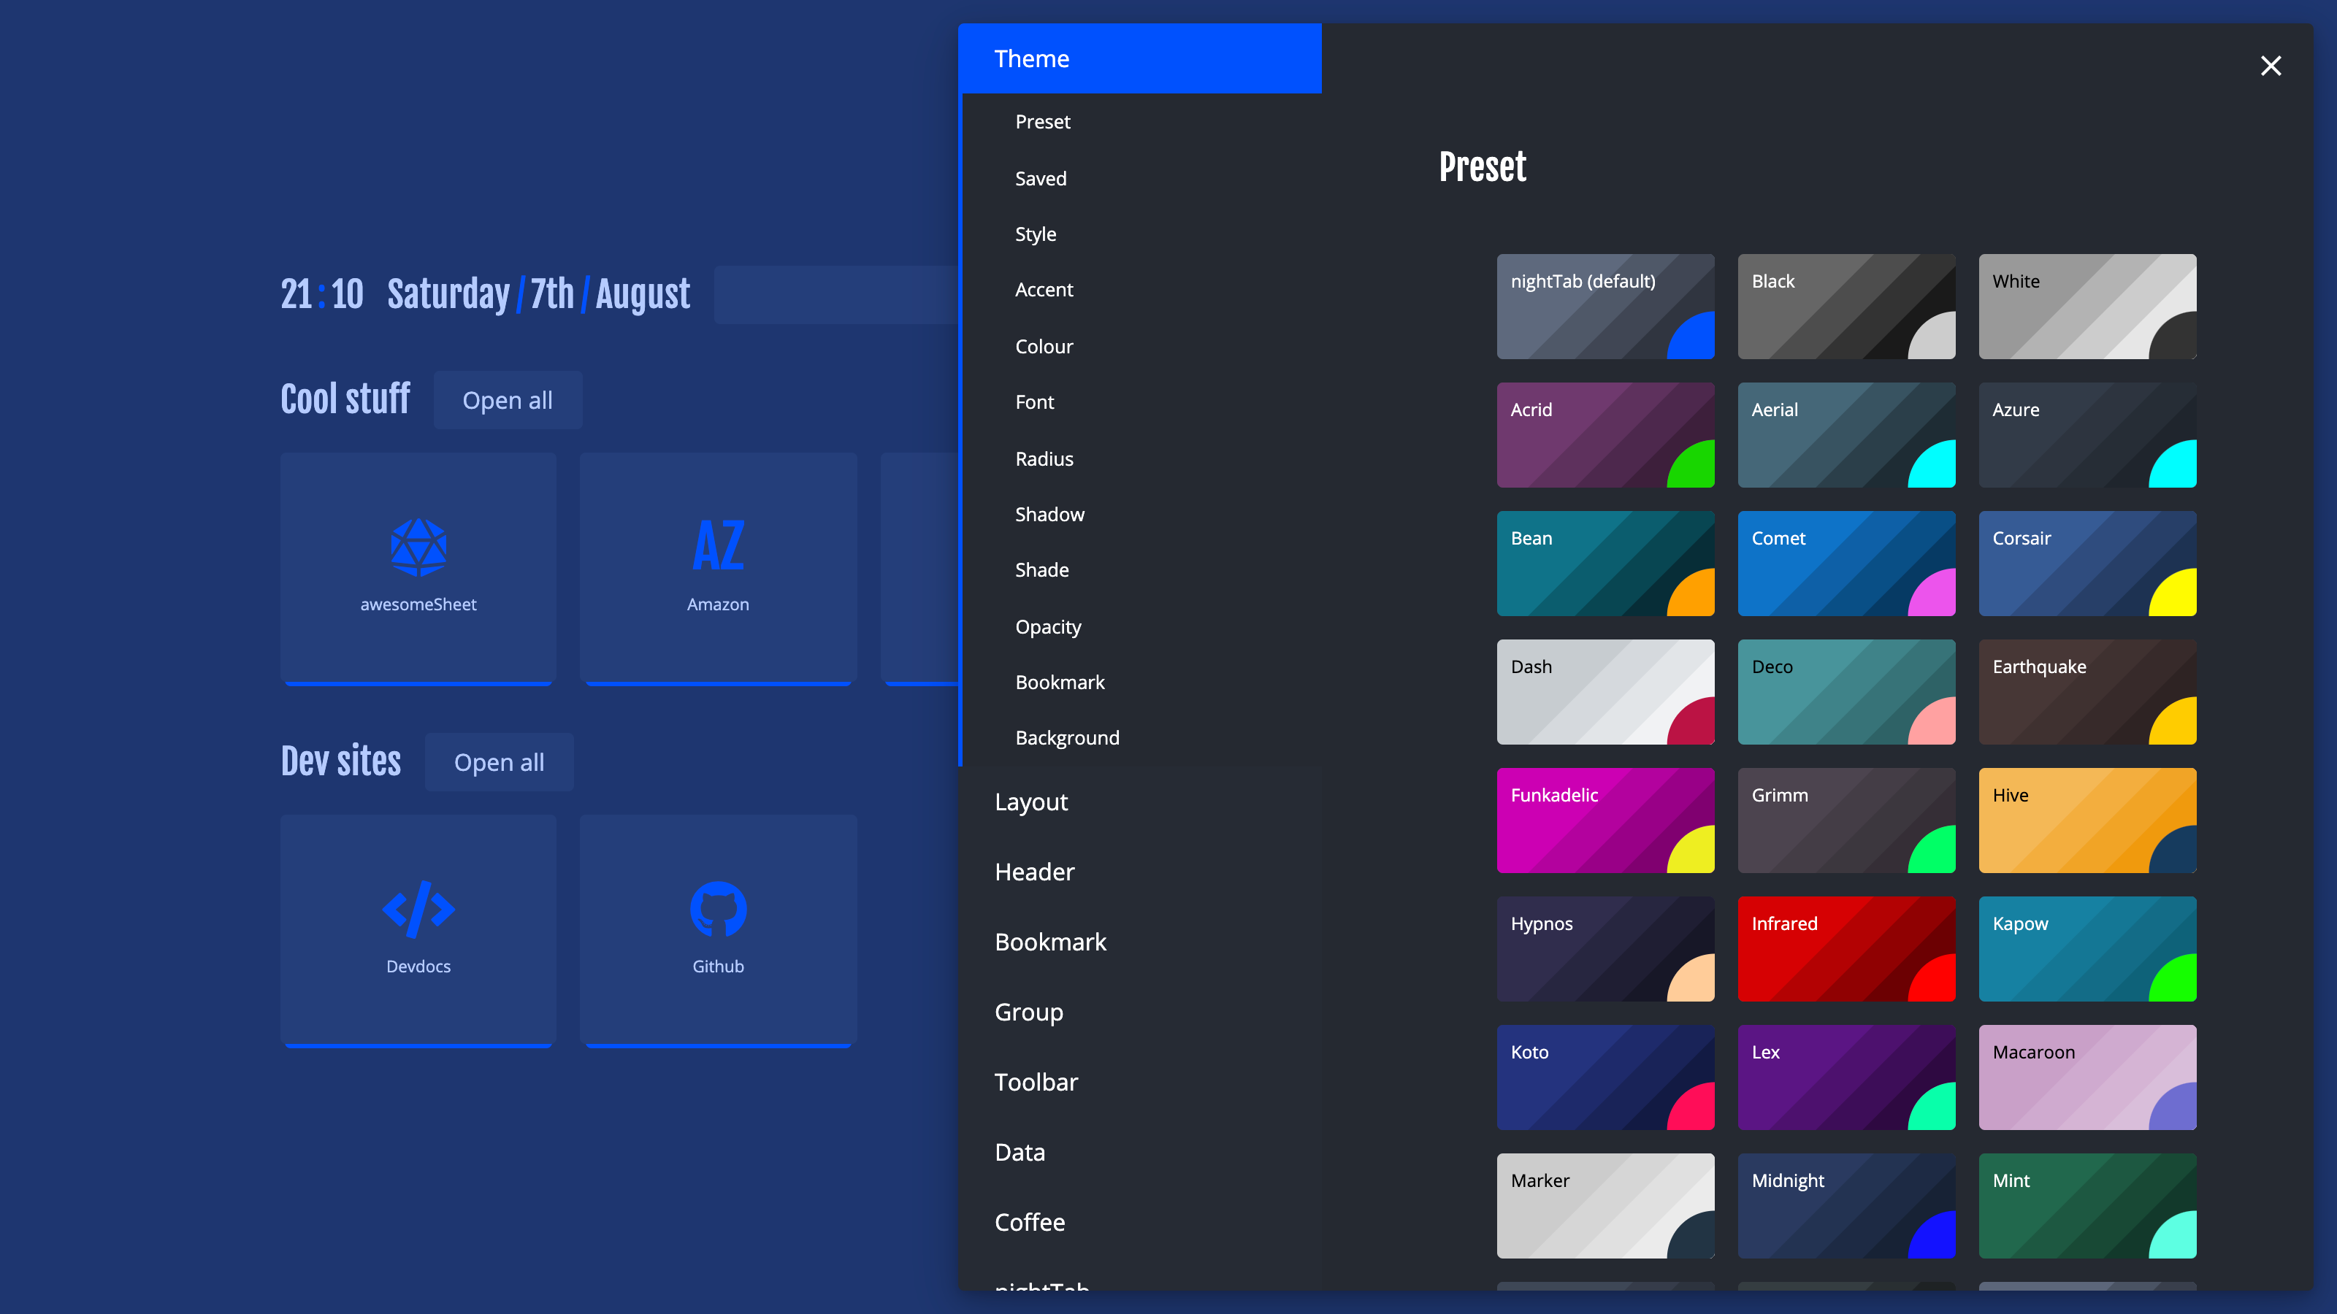Viewport: 2337px width, 1314px height.
Task: Click the search input field
Action: point(835,295)
